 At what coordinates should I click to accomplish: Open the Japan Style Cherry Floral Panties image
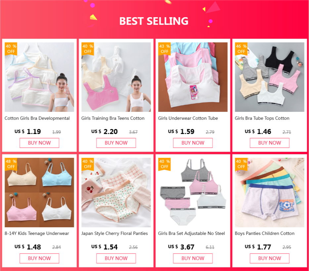click(116, 193)
